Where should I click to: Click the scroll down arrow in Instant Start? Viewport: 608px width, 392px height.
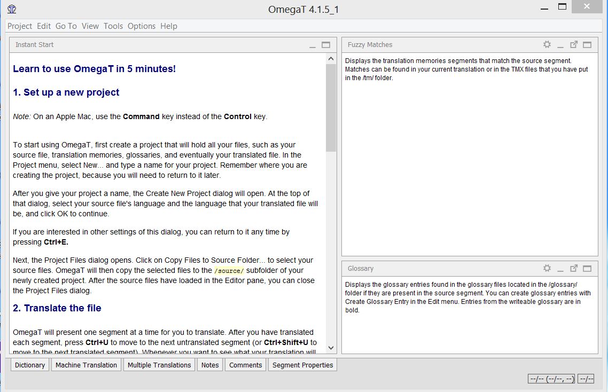331,348
